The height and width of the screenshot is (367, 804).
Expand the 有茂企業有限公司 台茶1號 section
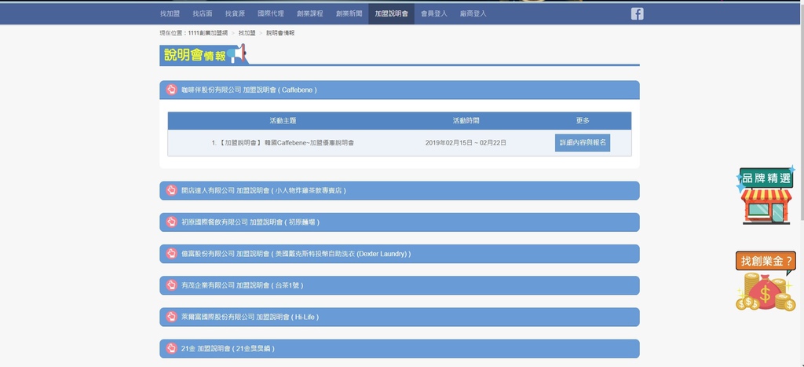400,285
